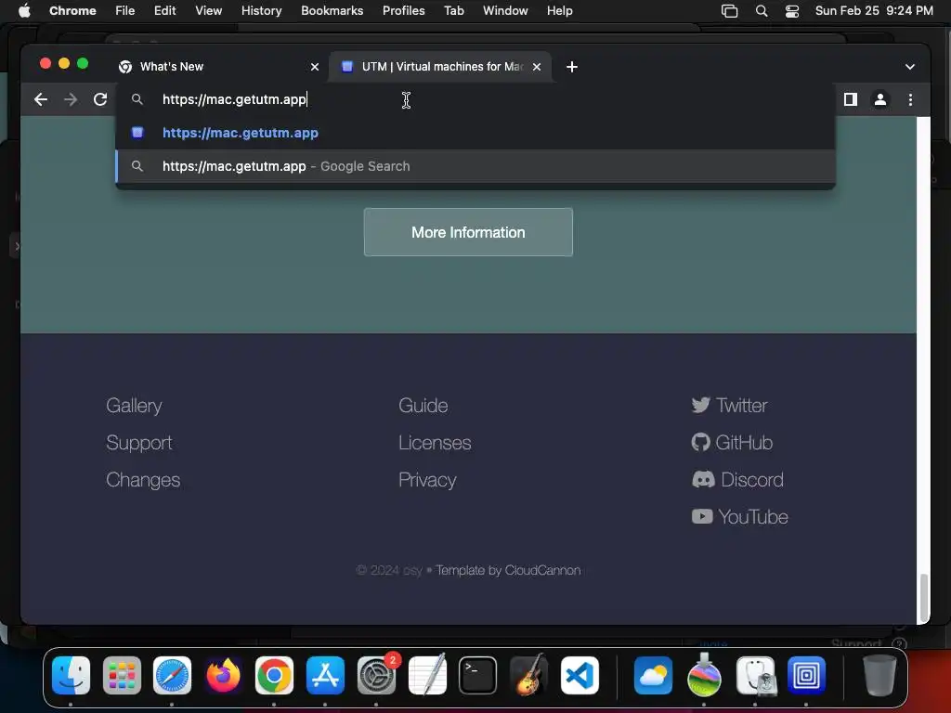Open the Bookmarks menu

coord(332,11)
